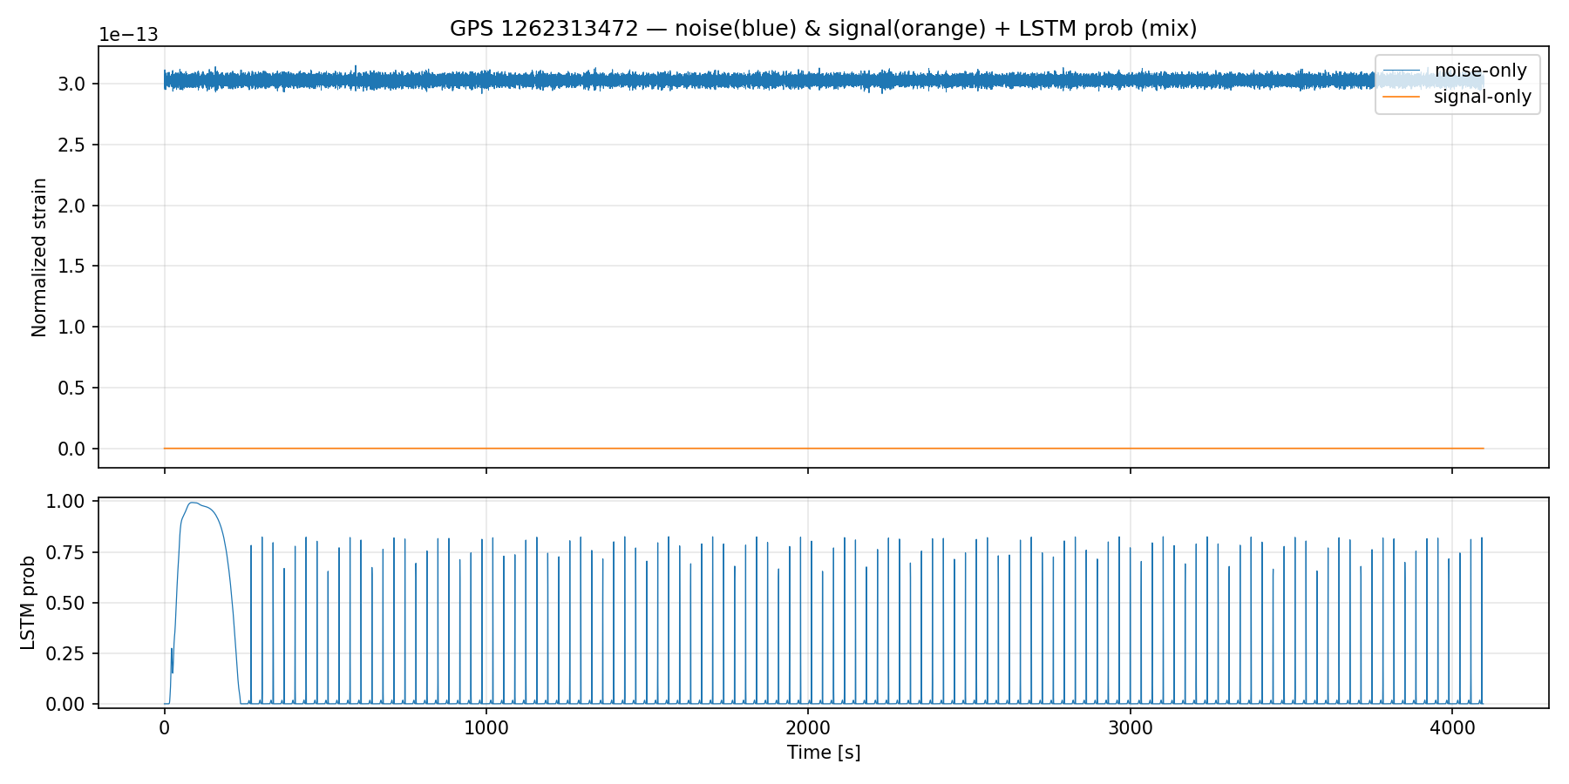Screen dimensions: 1569x784
Task: Click the Normalized strain y-axis label
Action: [x=39, y=257]
